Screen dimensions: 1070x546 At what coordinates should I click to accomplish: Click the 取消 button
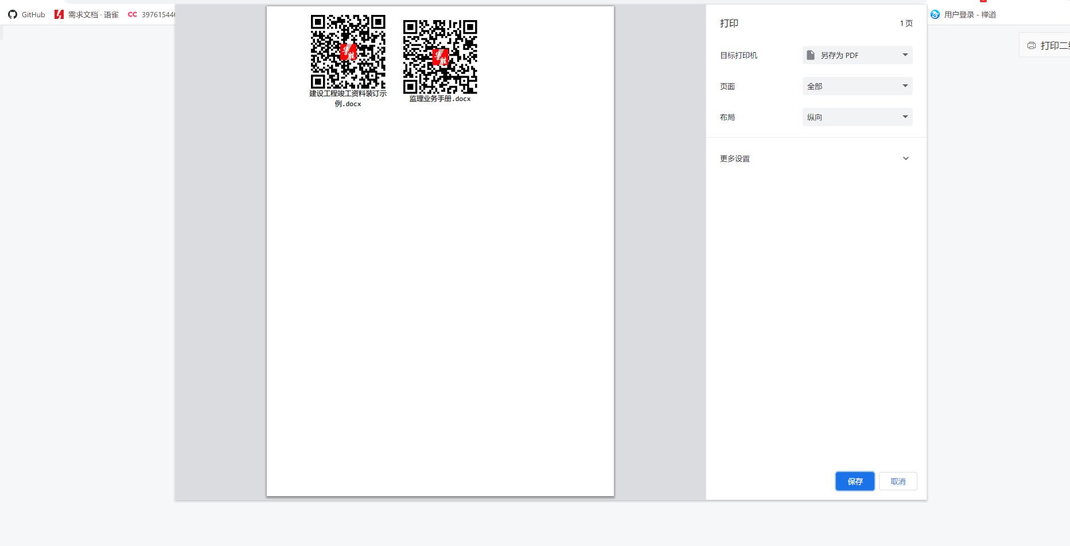[x=898, y=481]
